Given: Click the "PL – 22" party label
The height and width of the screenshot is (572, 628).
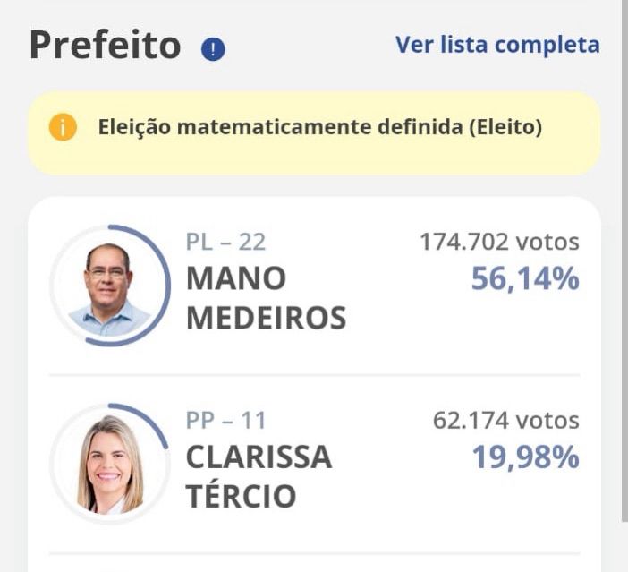Looking at the screenshot, I should tap(225, 242).
